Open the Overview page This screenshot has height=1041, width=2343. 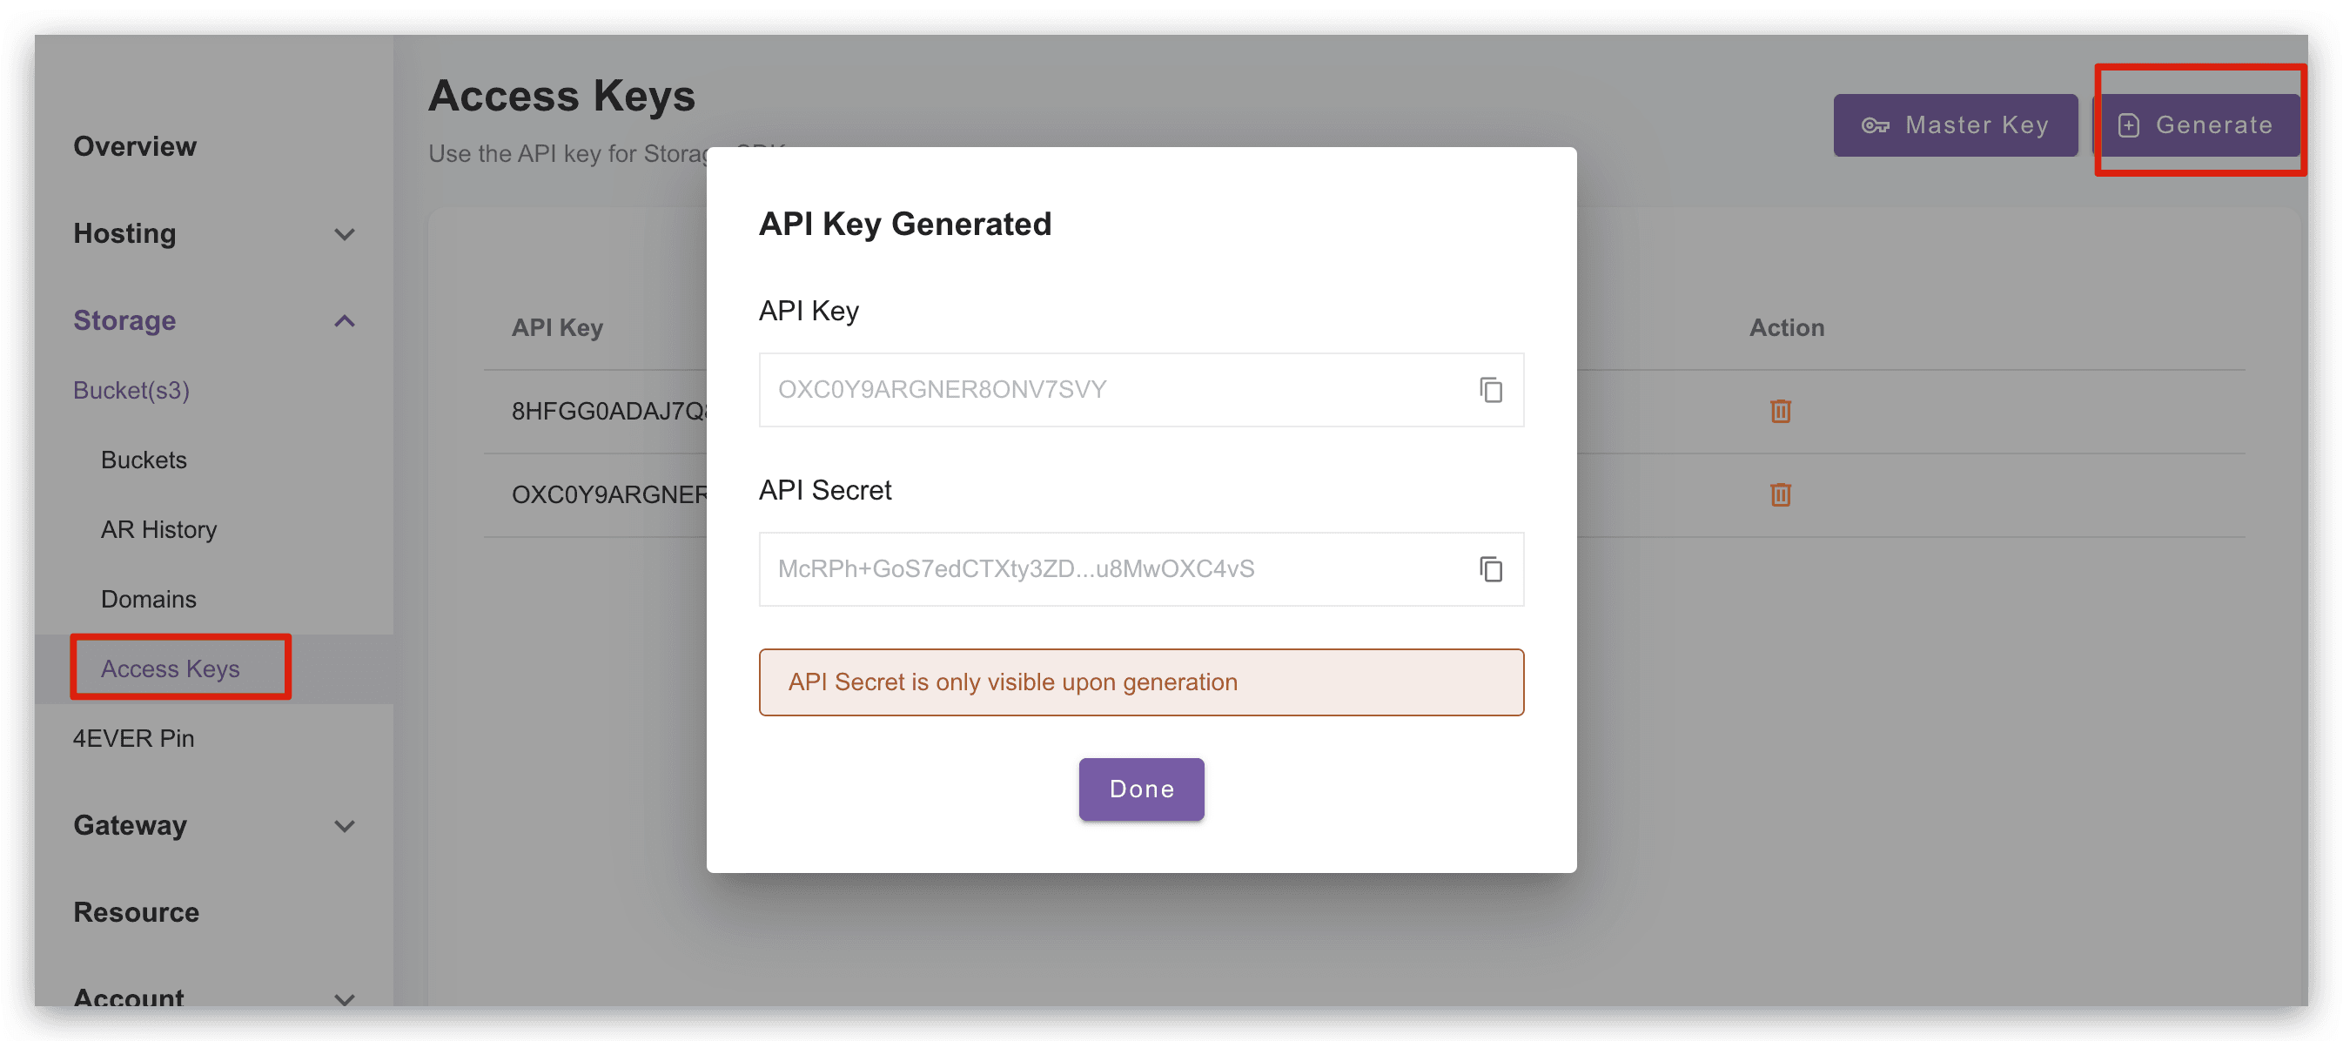coord(135,146)
